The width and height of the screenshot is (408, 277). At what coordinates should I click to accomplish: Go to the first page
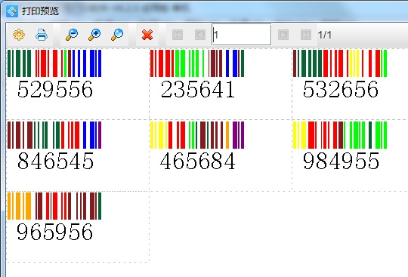pos(178,35)
